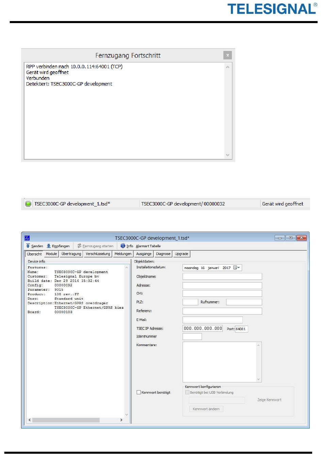Switch to the Diagnose tab
The height and width of the screenshot is (468, 323).
click(163, 254)
